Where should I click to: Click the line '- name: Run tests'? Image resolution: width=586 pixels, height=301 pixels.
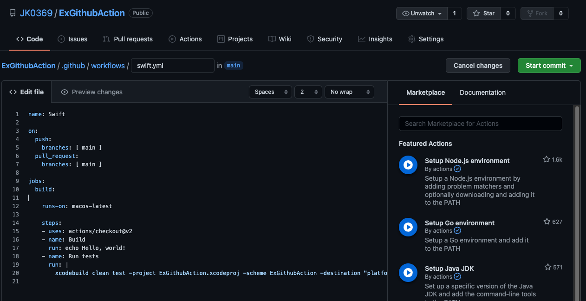pyautogui.click(x=70, y=256)
